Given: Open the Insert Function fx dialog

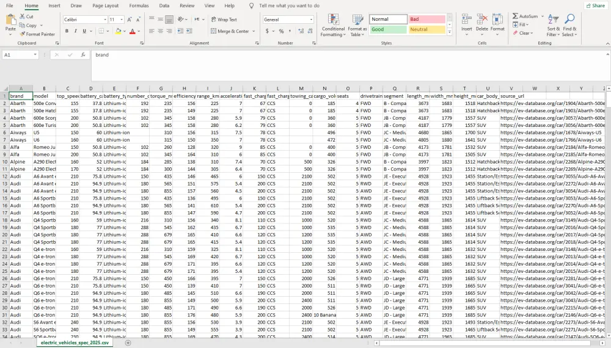Looking at the screenshot, I should click(83, 55).
